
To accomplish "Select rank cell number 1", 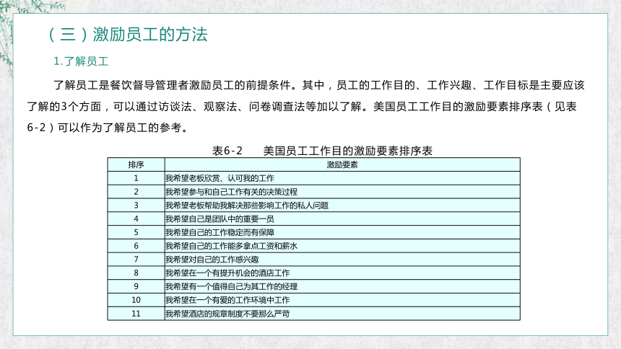I will 136,178.
